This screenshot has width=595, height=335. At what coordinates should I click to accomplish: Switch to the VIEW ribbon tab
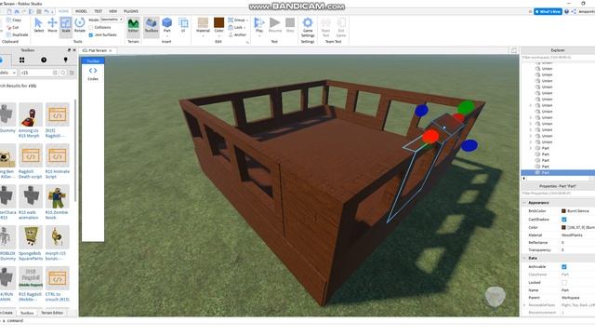[x=112, y=11]
